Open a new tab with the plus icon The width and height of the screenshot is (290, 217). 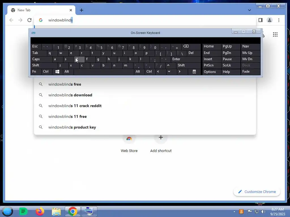[82, 10]
